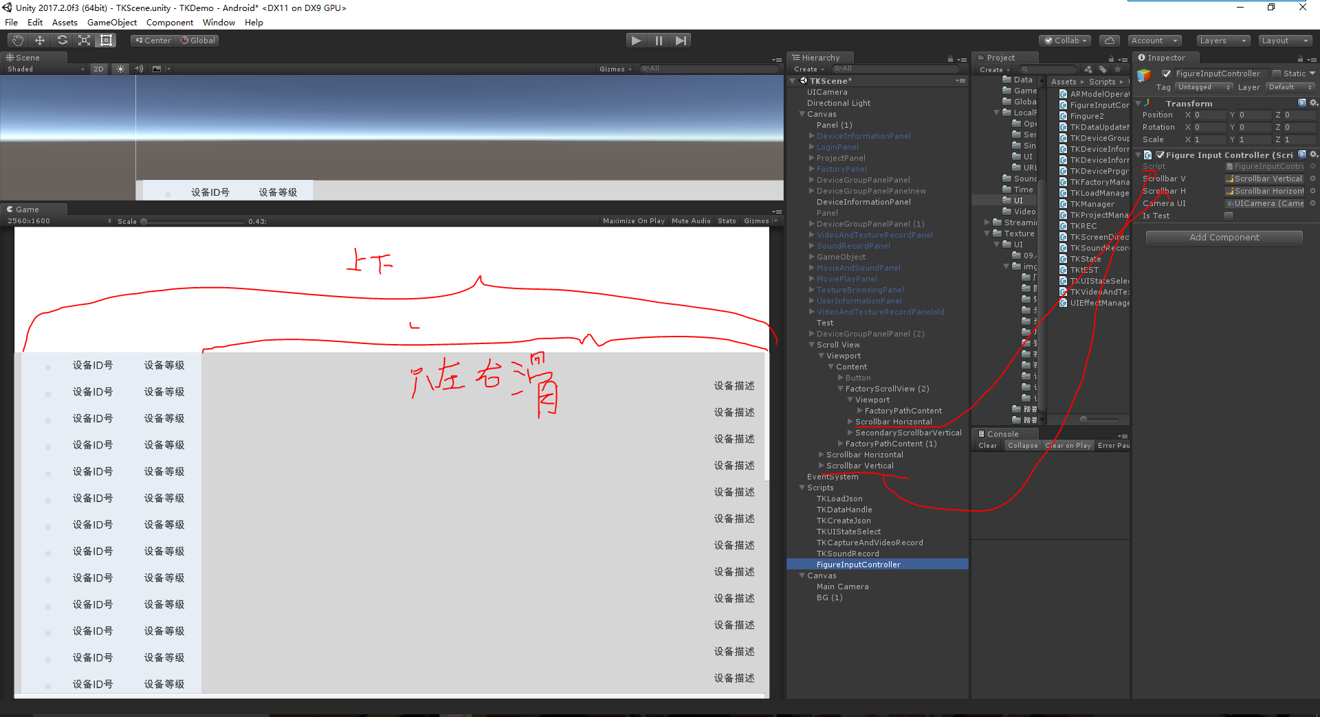Open Figure Input Controller gear settings
This screenshot has width=1320, height=717.
tap(1313, 155)
